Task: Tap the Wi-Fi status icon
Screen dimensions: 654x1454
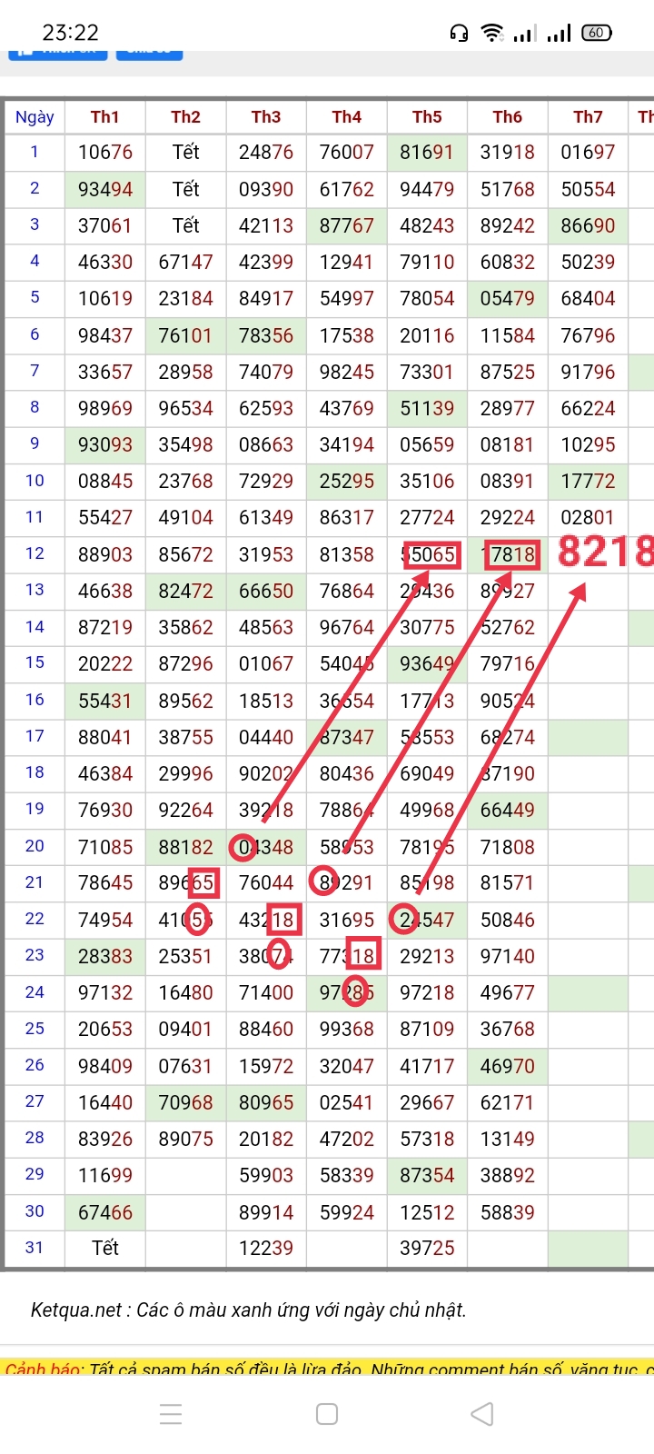Action: [x=492, y=34]
